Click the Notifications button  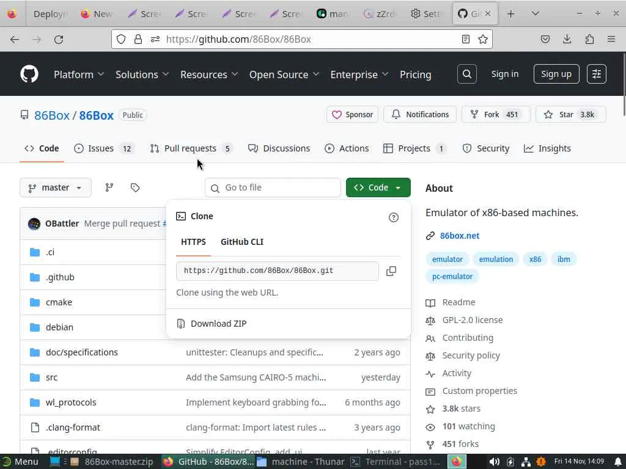tap(419, 115)
